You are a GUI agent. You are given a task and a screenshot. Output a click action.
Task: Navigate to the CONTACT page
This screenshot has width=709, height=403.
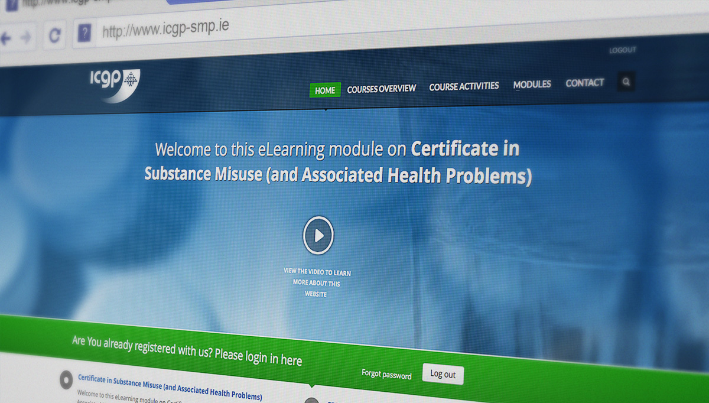point(584,83)
